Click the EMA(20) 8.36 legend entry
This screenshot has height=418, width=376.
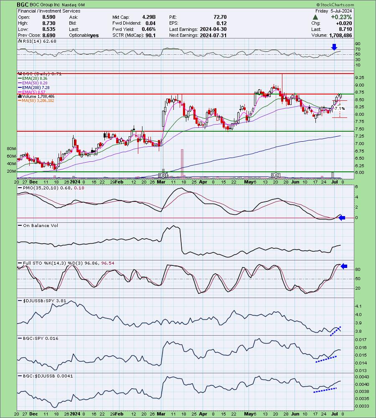[x=33, y=79]
